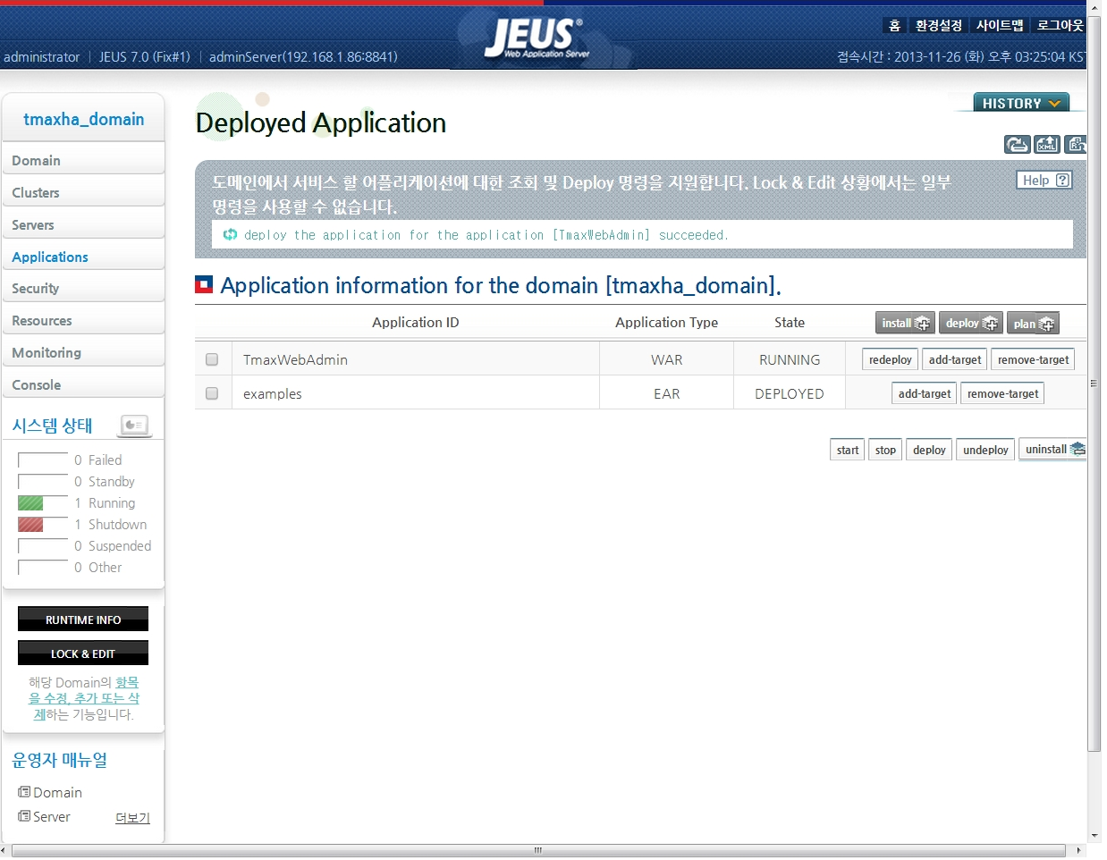This screenshot has width=1107, height=860.
Task: Click the stop button
Action: pos(885,450)
